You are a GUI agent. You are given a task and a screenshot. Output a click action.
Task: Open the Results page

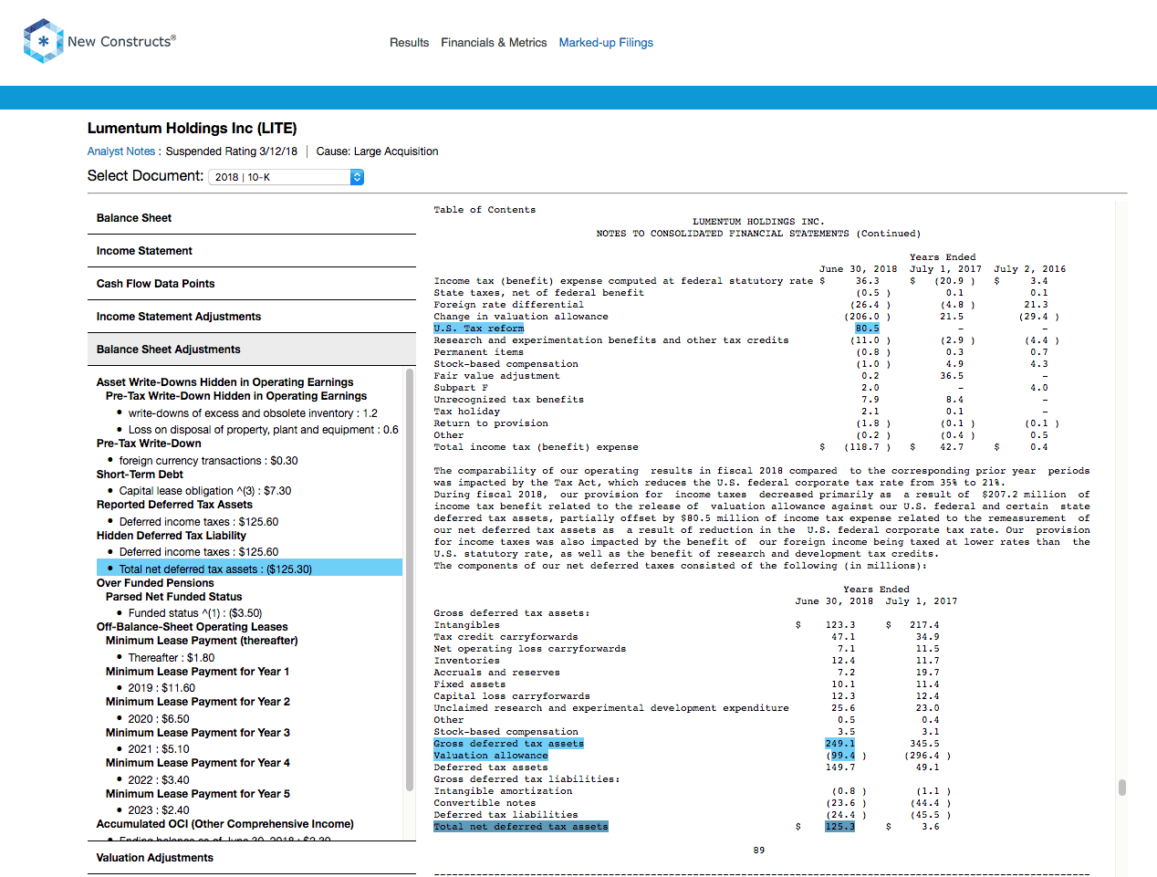tap(409, 43)
